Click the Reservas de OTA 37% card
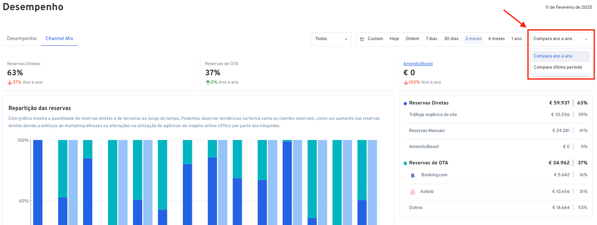Viewport: 597px width, 225px height. [297, 73]
